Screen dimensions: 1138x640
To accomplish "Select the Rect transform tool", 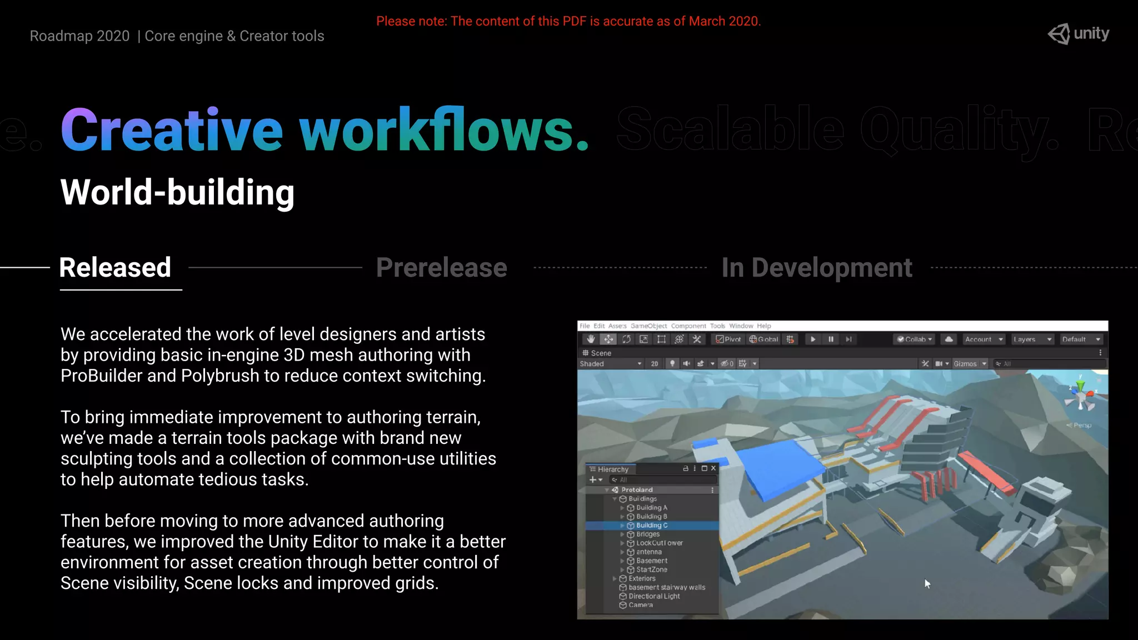I will (x=661, y=339).
